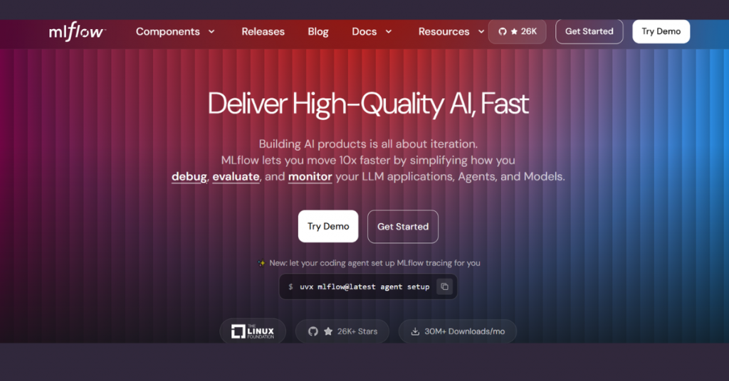Open the GitHub 26K stars header badge

[x=517, y=31]
